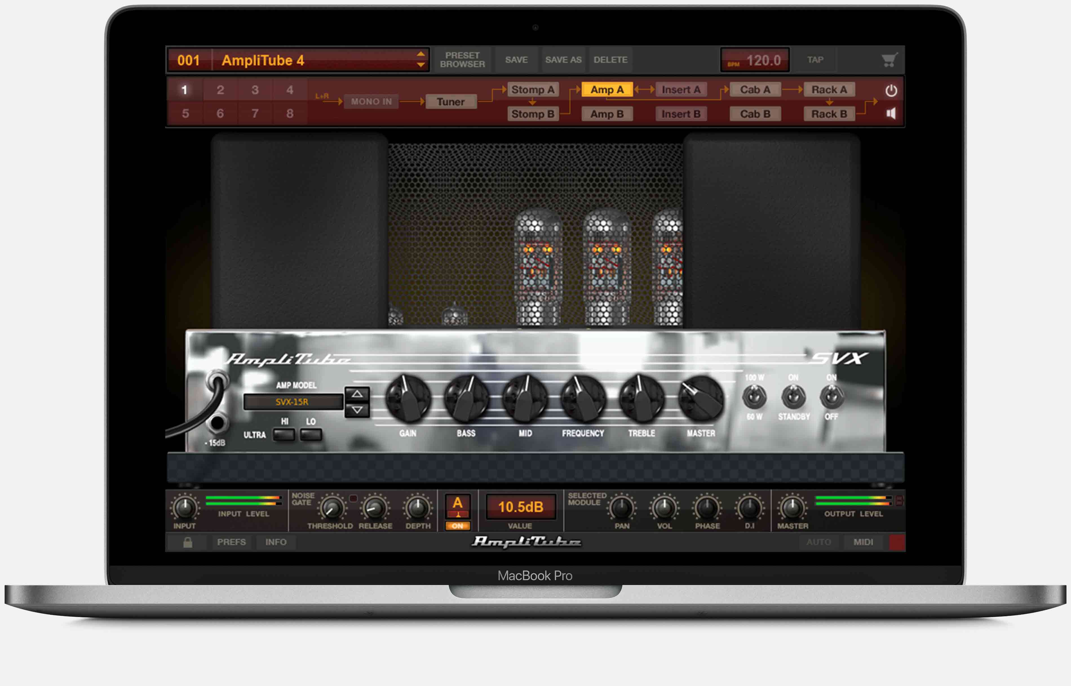Mute output with the speaker icon
The image size is (1071, 686).
[x=891, y=114]
